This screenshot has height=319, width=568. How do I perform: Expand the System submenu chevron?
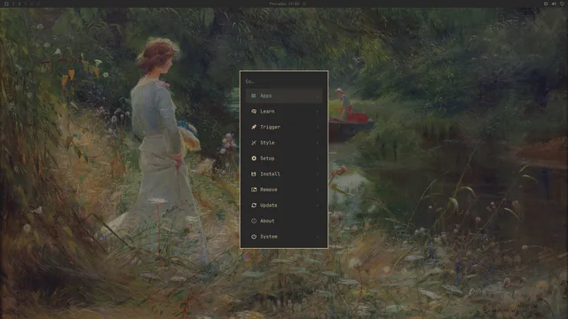click(318, 237)
